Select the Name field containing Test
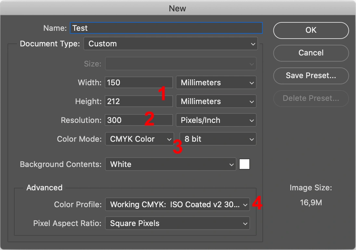 coord(166,28)
